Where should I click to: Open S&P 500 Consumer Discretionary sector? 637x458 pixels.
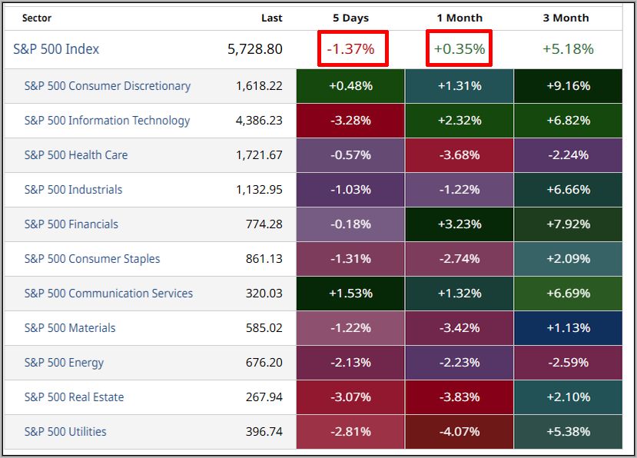(107, 86)
